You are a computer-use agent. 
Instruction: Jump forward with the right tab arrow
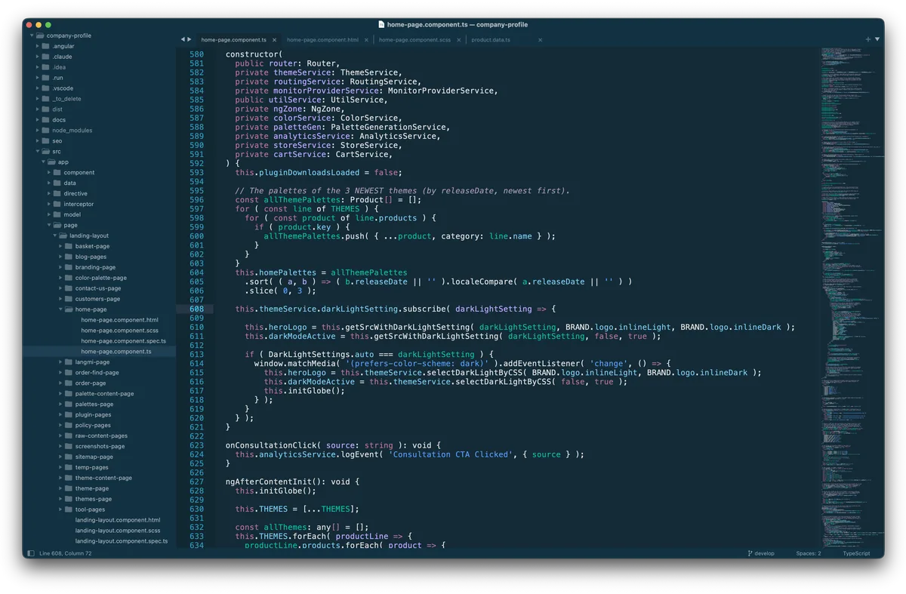pyautogui.click(x=190, y=39)
